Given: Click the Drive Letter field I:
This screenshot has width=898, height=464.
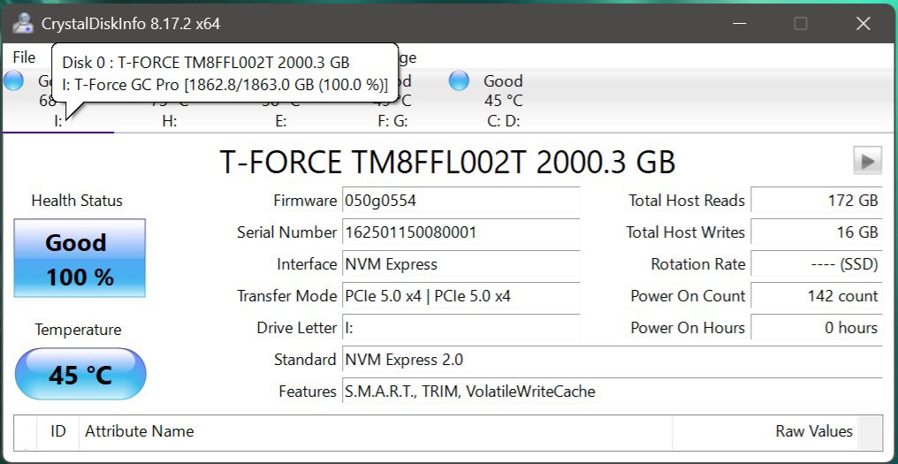Looking at the screenshot, I should pos(461,328).
